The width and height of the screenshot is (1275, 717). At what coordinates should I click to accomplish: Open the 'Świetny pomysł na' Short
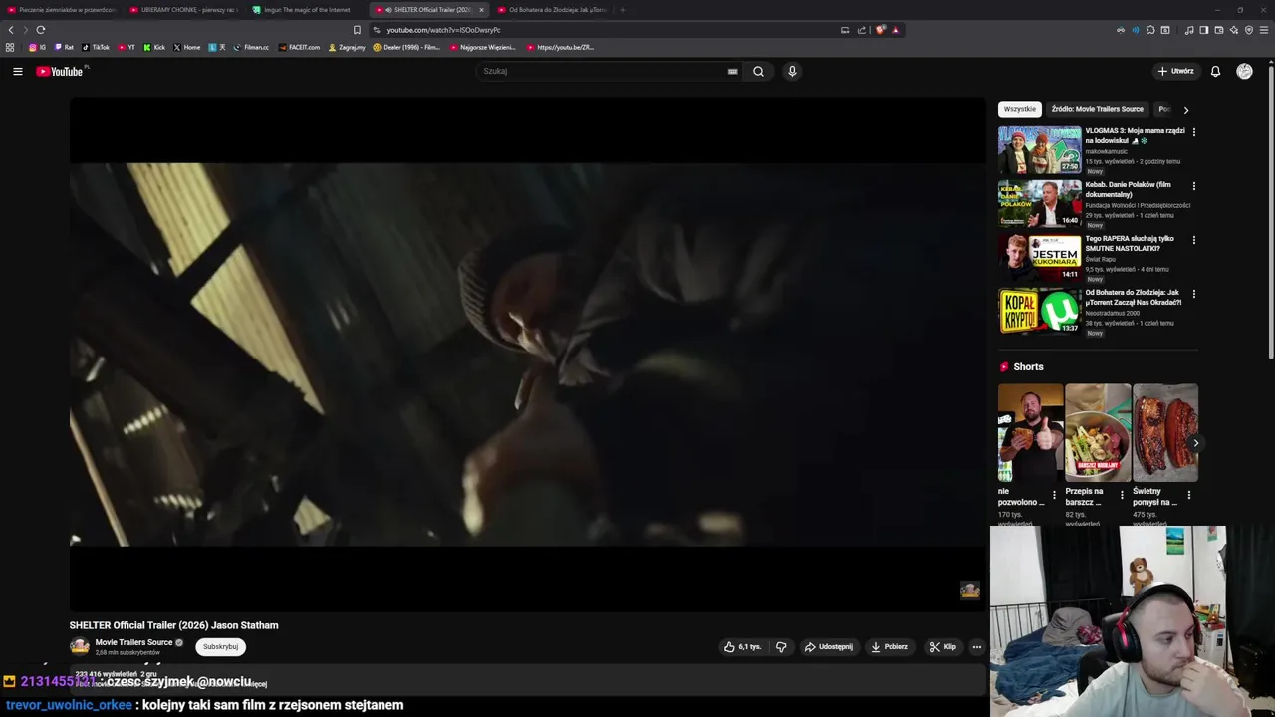pyautogui.click(x=1165, y=433)
